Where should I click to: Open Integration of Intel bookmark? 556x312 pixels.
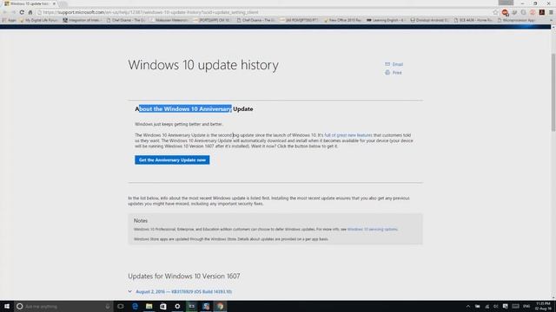pyautogui.click(x=82, y=20)
